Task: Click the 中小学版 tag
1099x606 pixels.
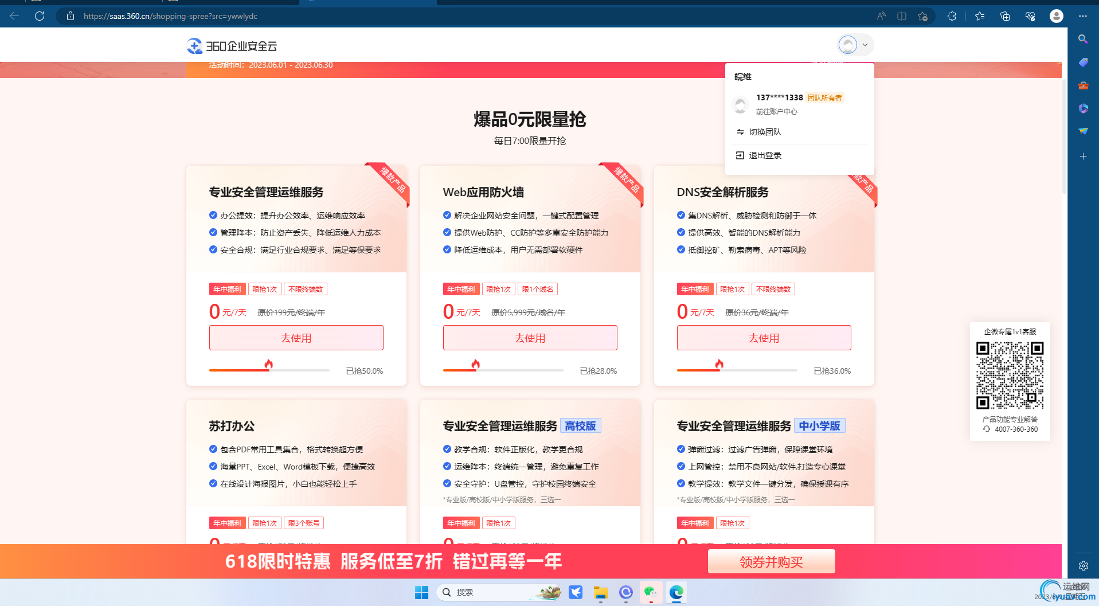Action: [x=819, y=426]
